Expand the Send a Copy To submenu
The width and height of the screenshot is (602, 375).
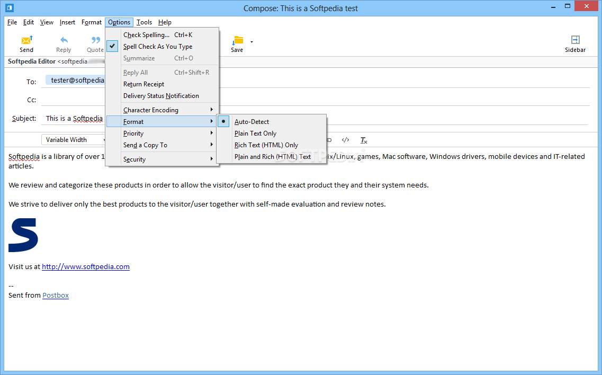point(162,145)
